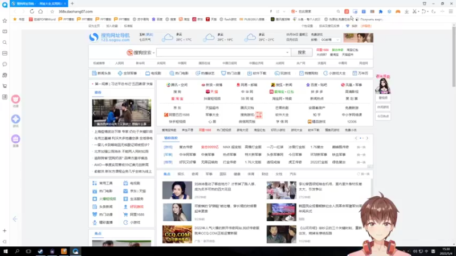Expand the search box suggestion arrow
This screenshot has height=256, width=456.
287,52
